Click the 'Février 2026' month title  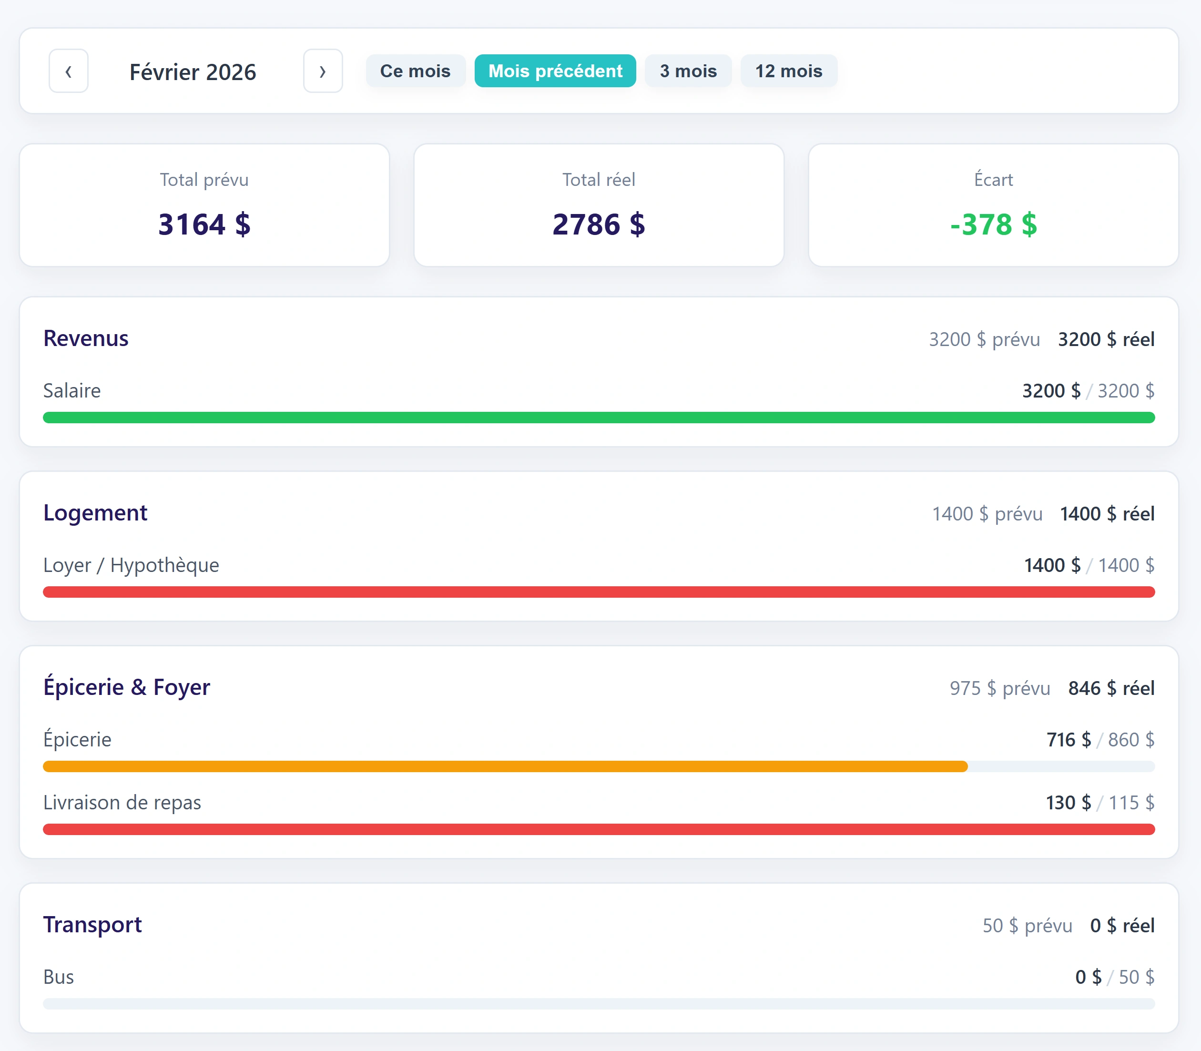193,71
